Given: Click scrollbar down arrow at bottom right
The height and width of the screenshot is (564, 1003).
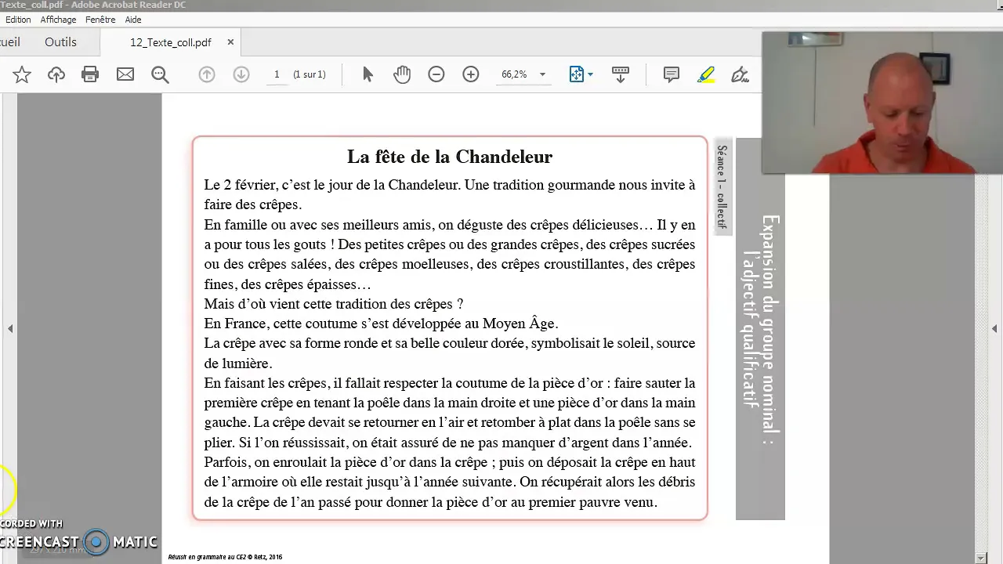Looking at the screenshot, I should tap(980, 558).
